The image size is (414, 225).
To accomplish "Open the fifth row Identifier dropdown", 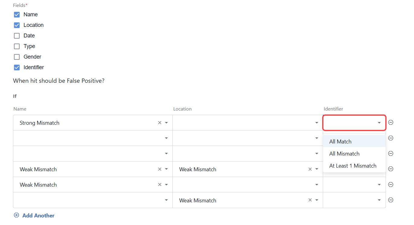I will (x=354, y=185).
